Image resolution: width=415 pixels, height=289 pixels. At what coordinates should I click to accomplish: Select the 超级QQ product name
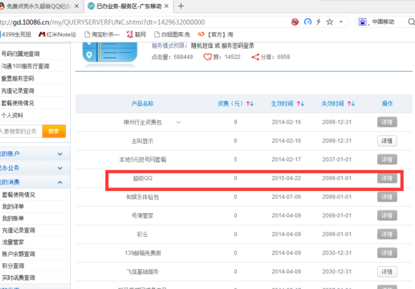(142, 178)
